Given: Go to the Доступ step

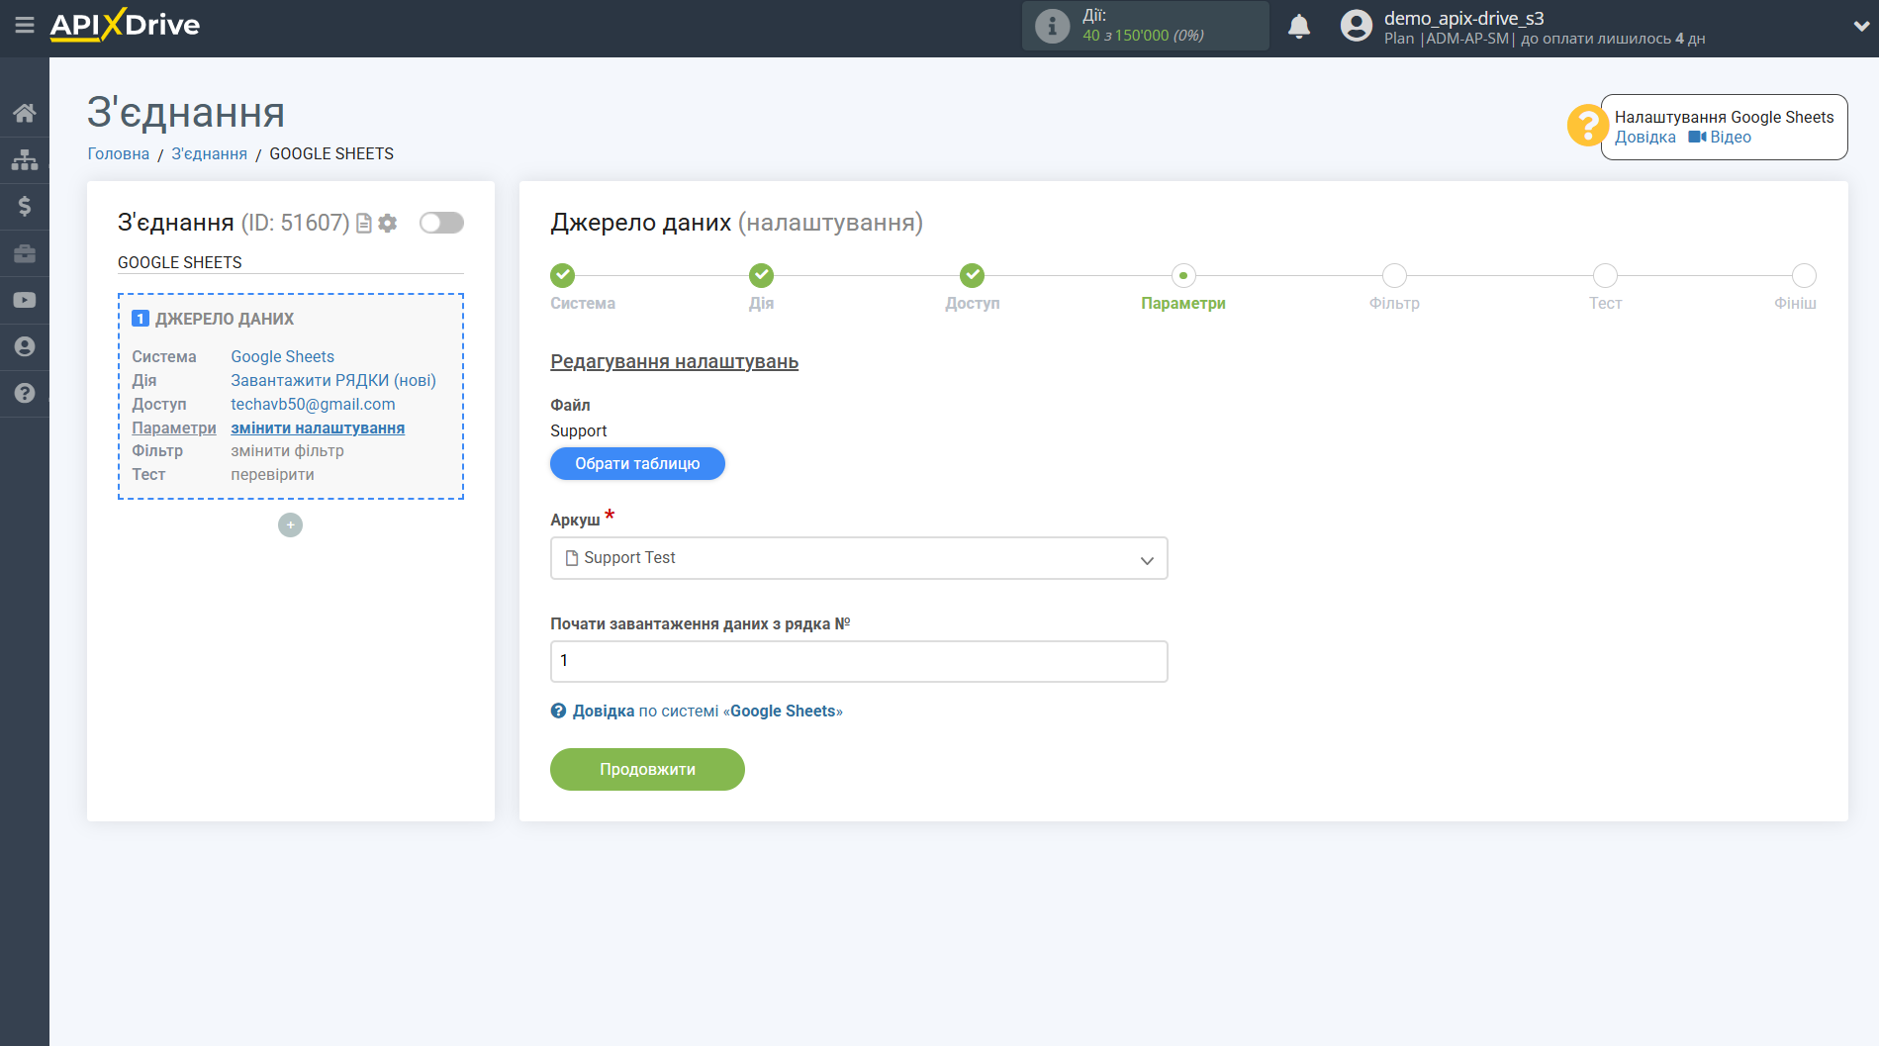Looking at the screenshot, I should (973, 275).
